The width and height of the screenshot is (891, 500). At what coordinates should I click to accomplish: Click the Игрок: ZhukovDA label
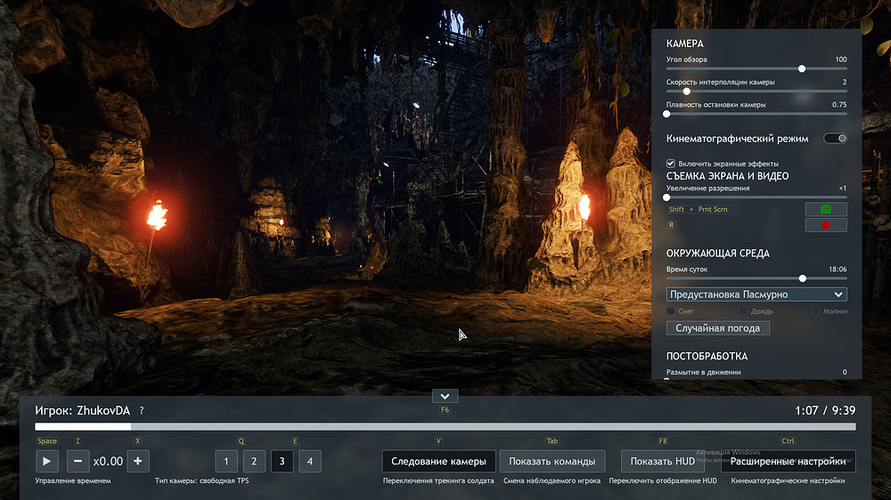[x=82, y=410]
